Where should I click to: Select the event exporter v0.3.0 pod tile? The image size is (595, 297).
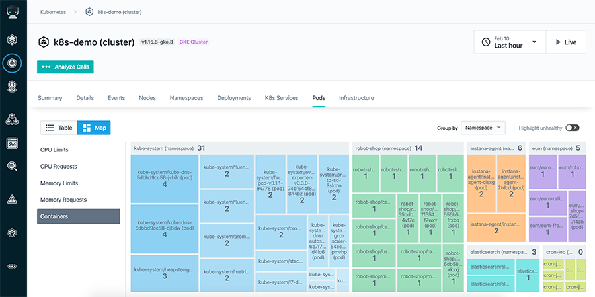(302, 184)
